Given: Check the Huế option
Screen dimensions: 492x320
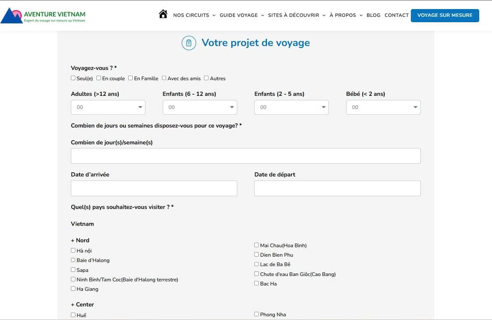Looking at the screenshot, I should pos(73,315).
